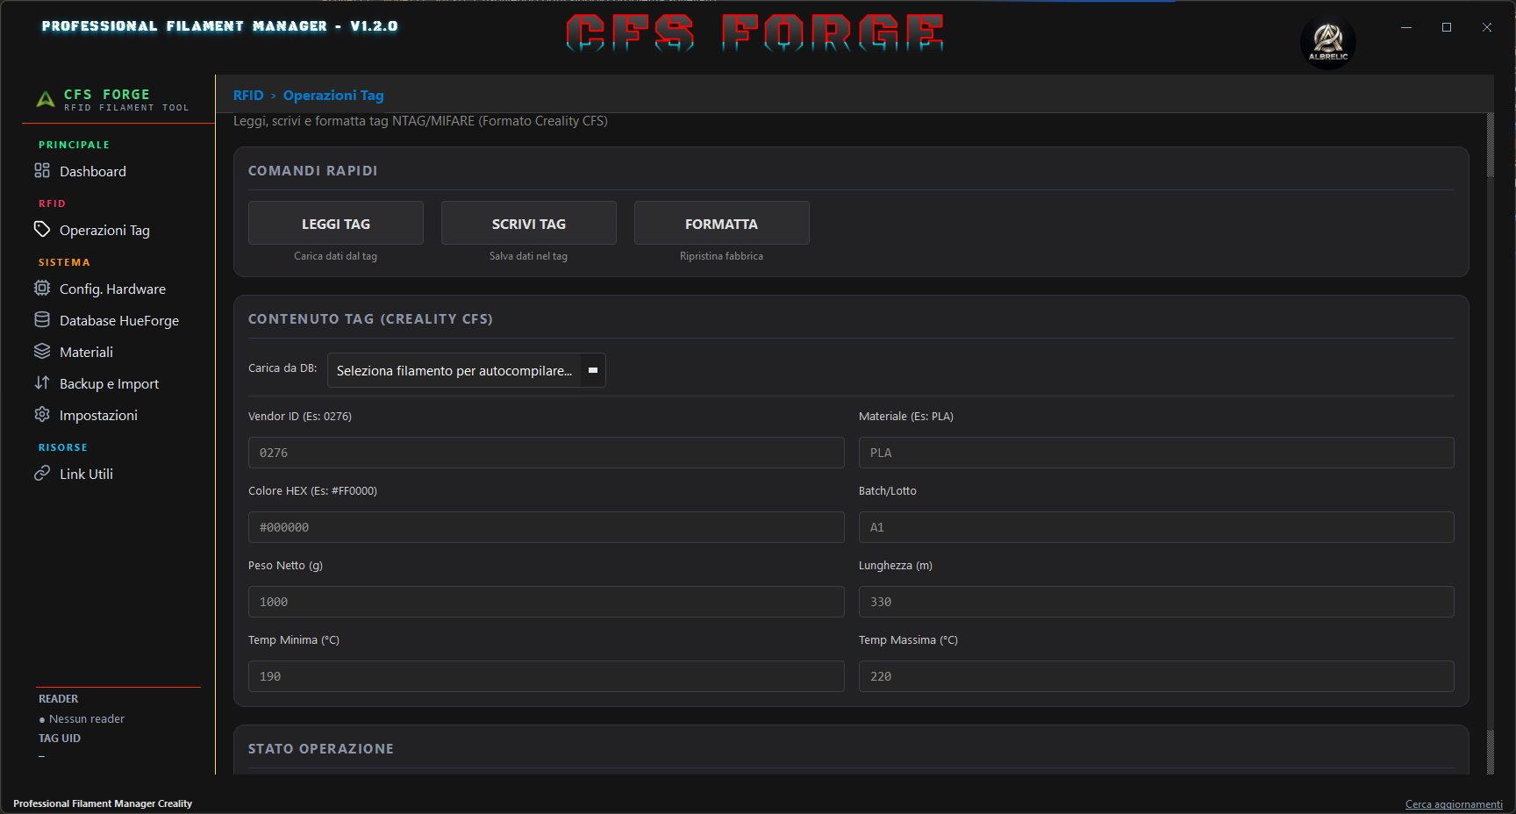The width and height of the screenshot is (1516, 814).
Task: Click the 'Carica dati dal tag' caption
Action: [x=336, y=256]
